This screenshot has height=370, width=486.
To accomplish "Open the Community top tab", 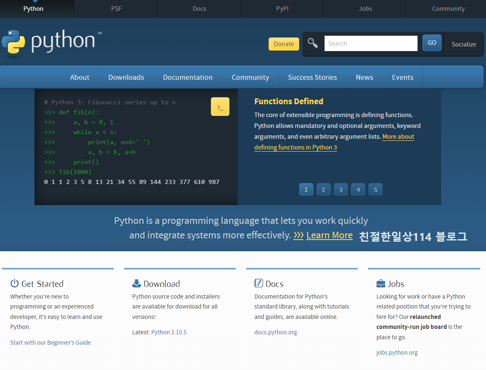I will tap(448, 9).
